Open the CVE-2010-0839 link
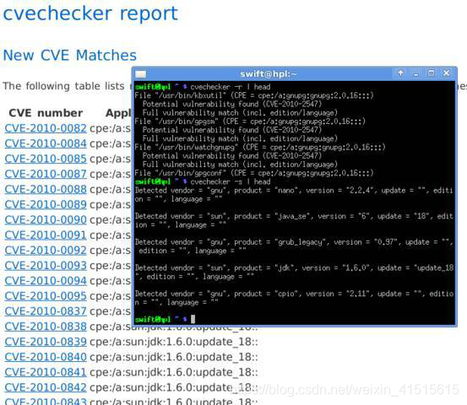 [x=46, y=342]
